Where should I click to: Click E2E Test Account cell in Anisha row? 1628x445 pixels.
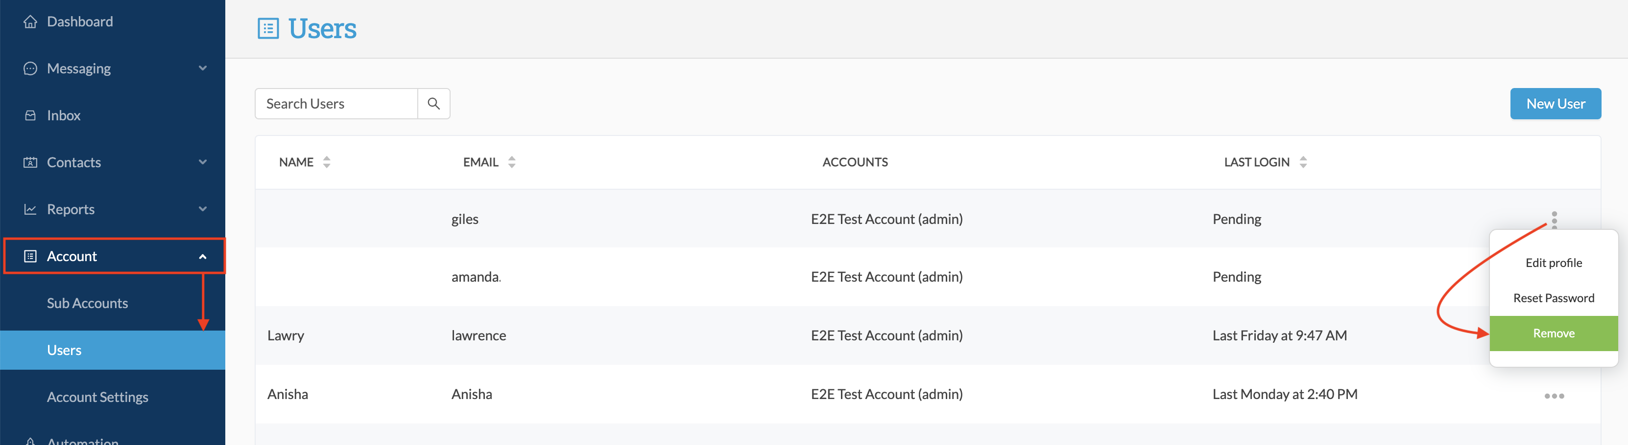click(x=886, y=395)
